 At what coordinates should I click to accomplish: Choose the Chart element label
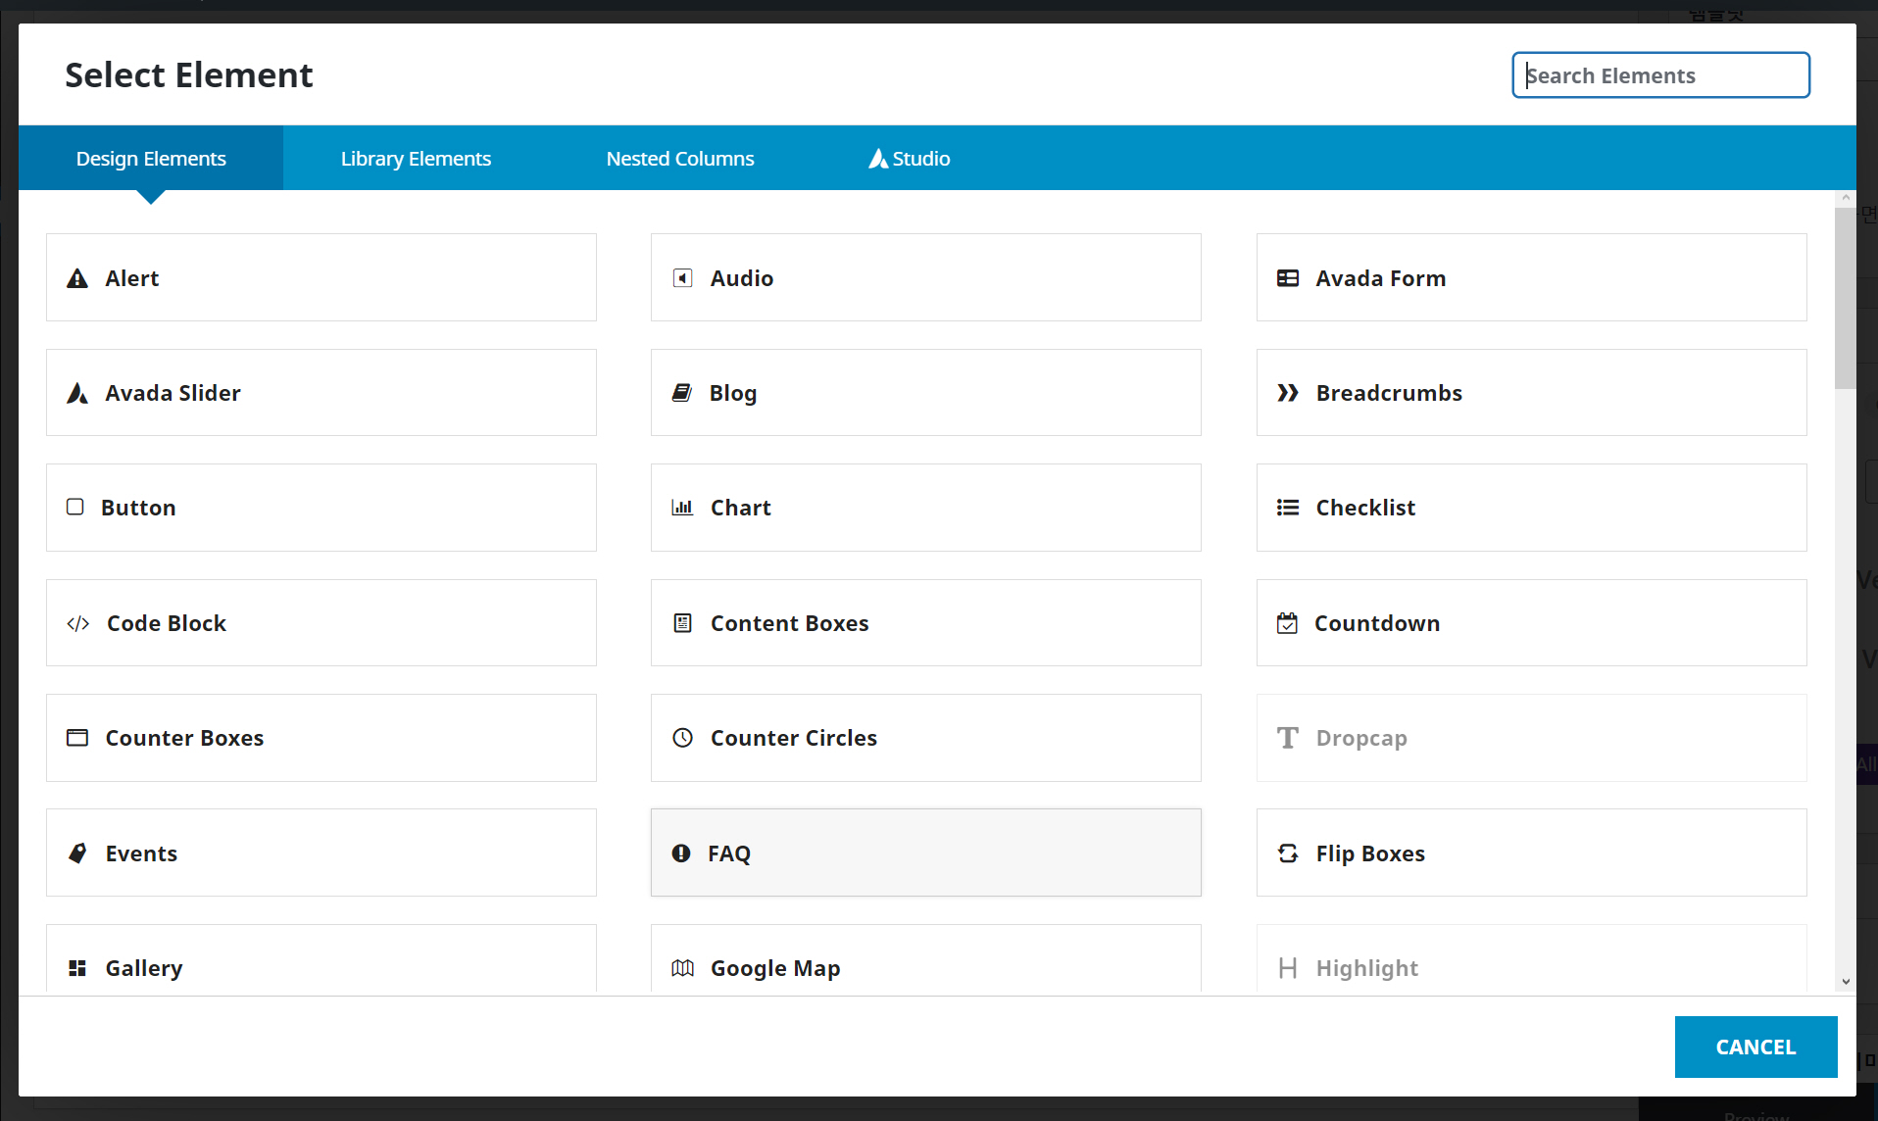click(740, 508)
